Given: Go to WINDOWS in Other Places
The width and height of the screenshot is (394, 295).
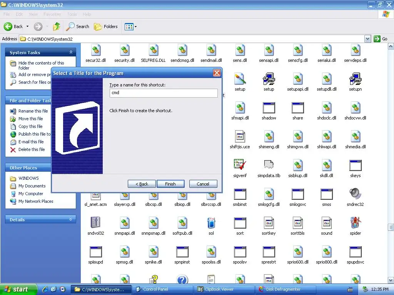Looking at the screenshot, I should pos(28,178).
